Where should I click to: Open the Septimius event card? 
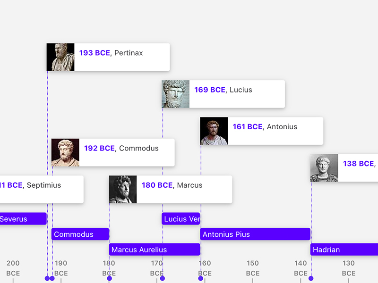click(x=42, y=189)
